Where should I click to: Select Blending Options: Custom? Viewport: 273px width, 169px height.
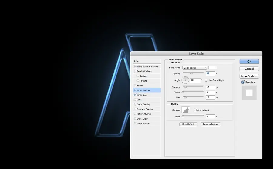click(147, 66)
